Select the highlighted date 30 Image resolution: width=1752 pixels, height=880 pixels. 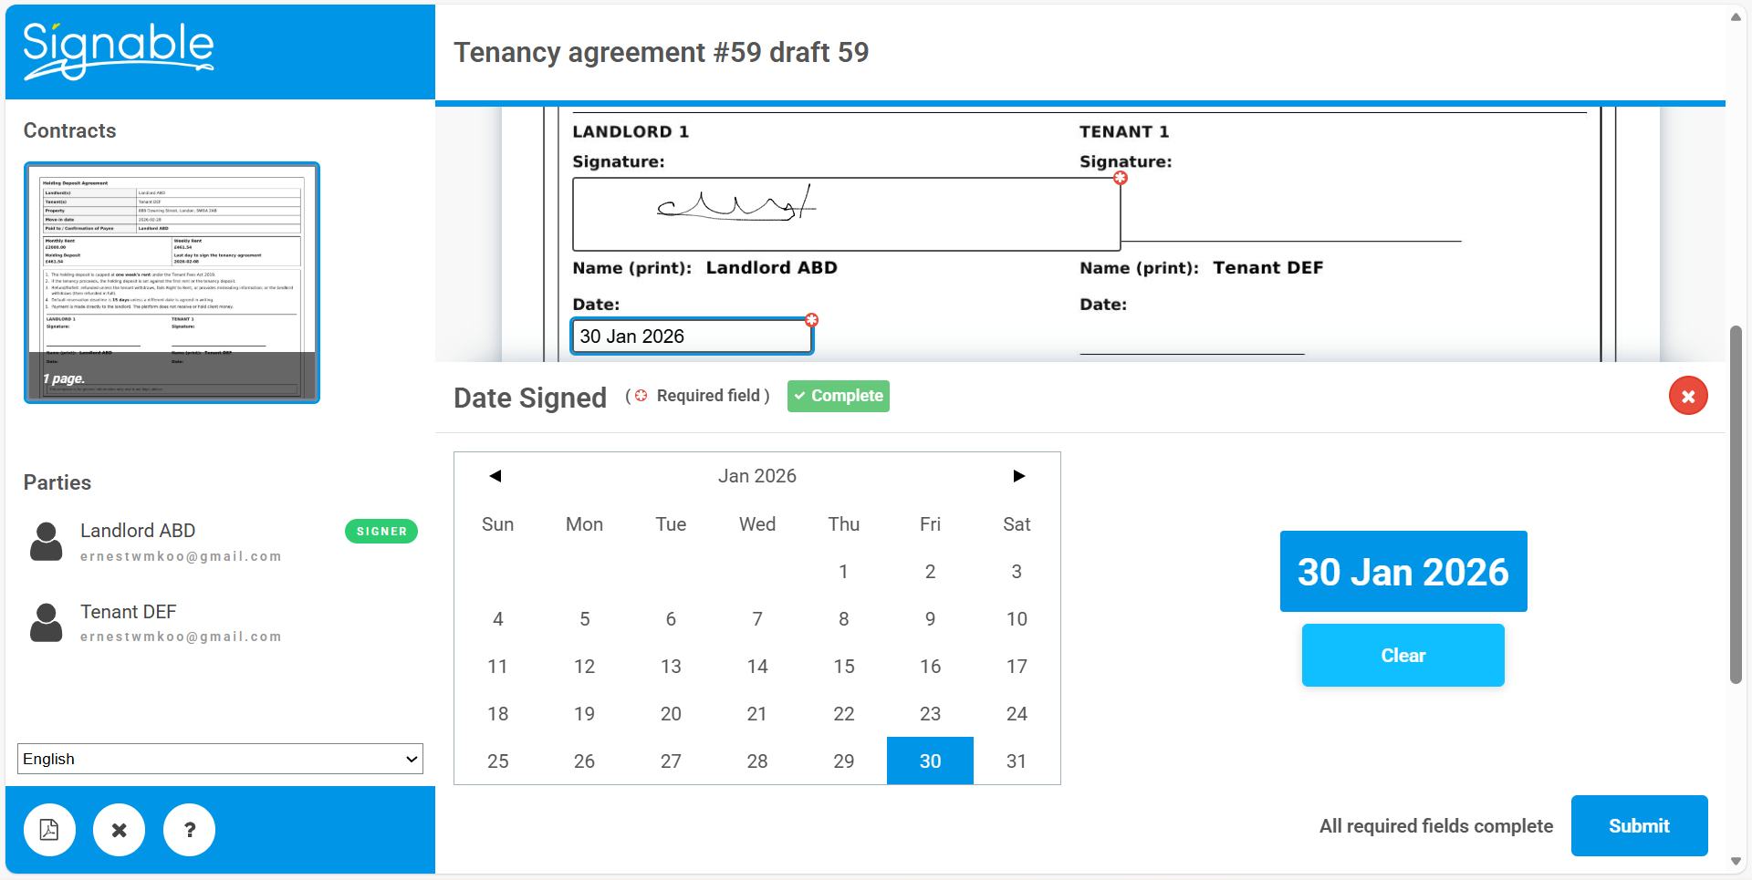[930, 761]
